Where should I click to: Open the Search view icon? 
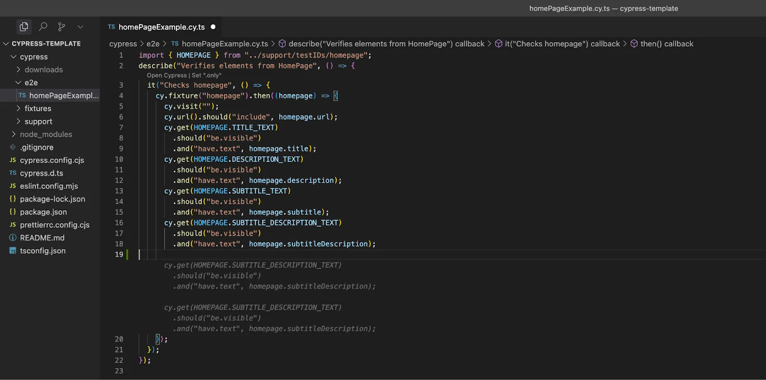[43, 27]
